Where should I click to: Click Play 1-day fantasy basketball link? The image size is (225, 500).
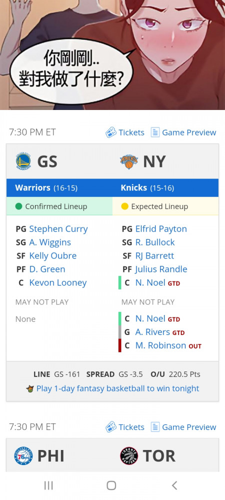(x=117, y=388)
